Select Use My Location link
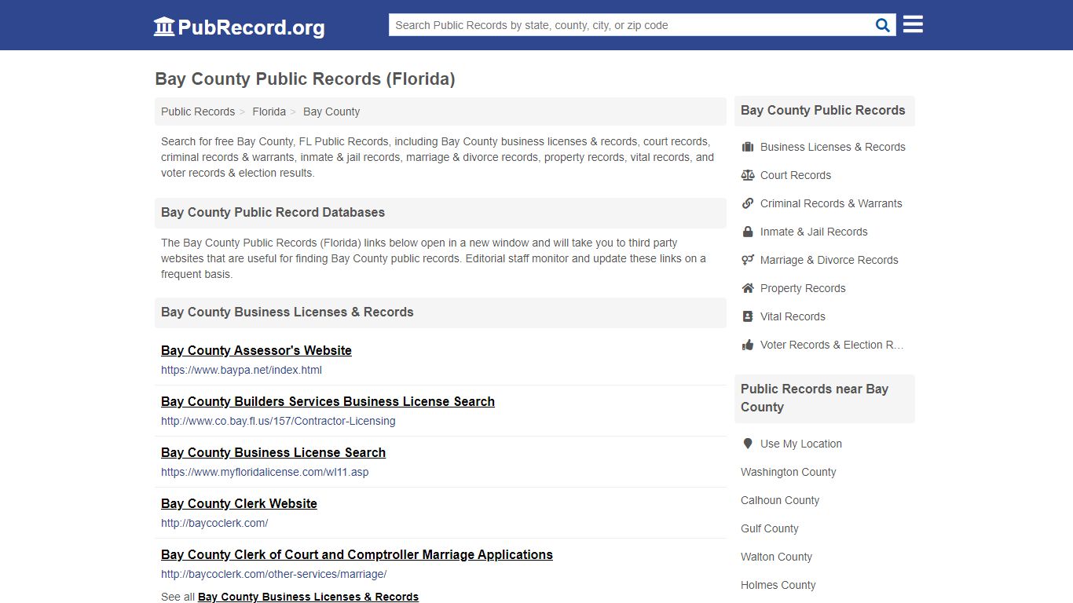 coord(800,444)
